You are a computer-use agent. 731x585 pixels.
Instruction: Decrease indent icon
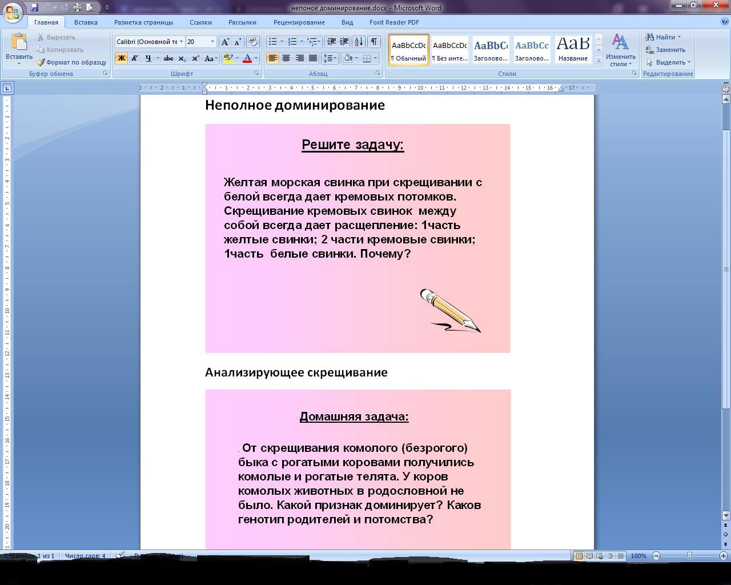(331, 42)
